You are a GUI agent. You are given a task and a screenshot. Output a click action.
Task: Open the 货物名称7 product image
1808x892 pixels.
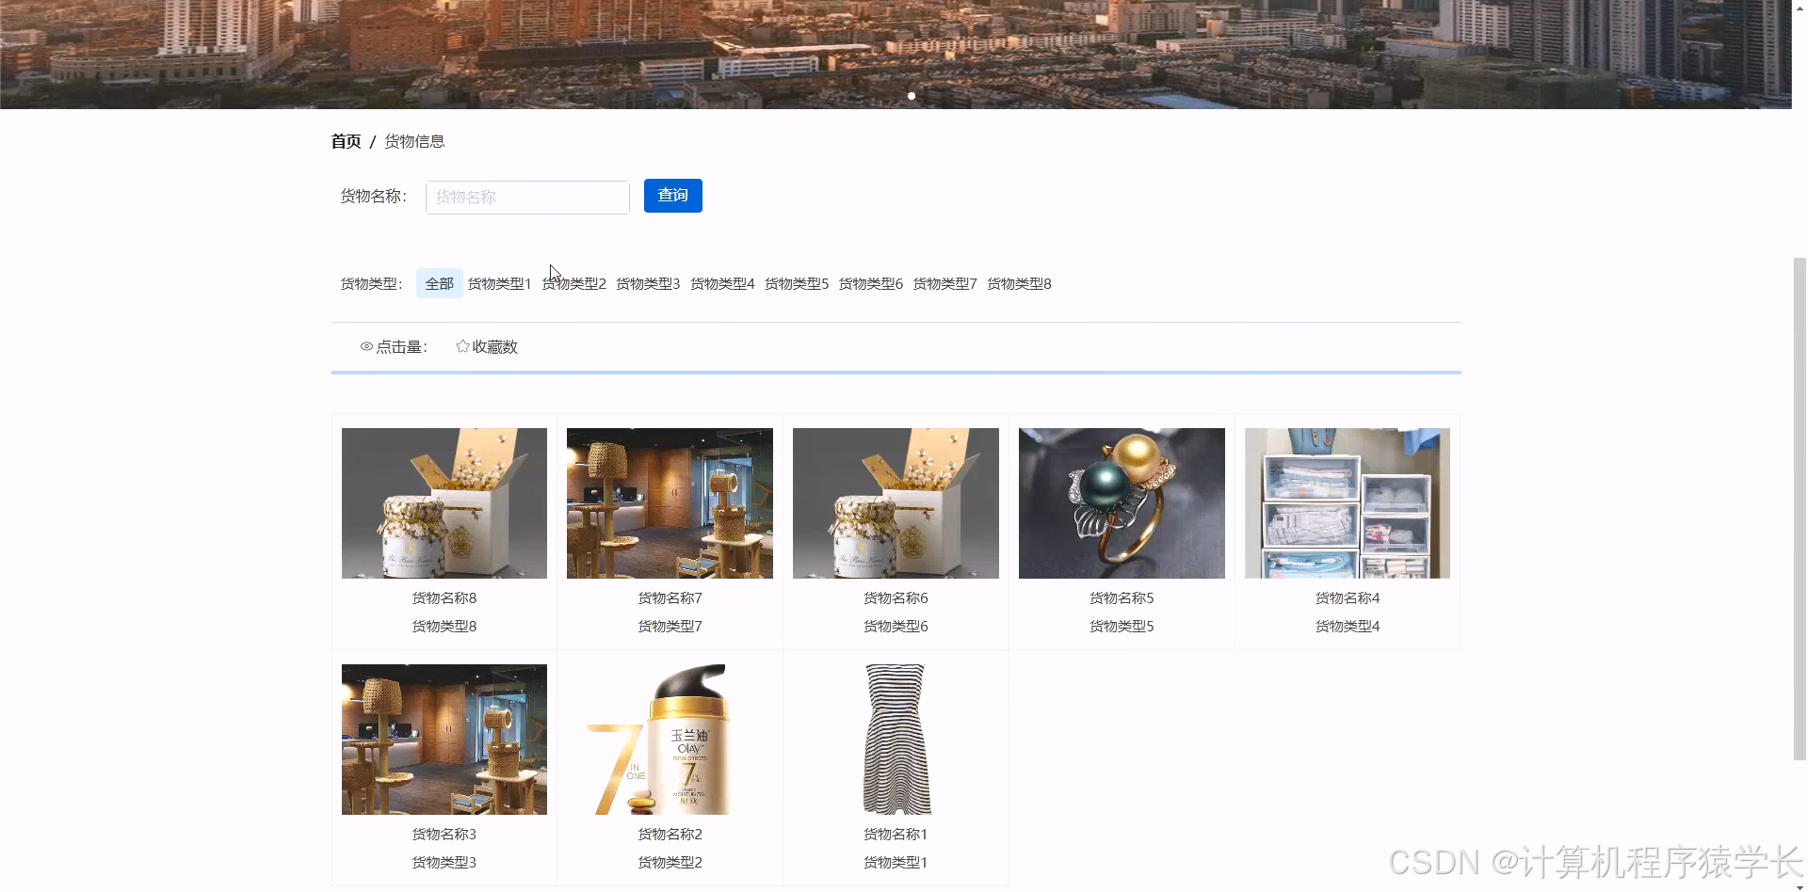pyautogui.click(x=670, y=503)
